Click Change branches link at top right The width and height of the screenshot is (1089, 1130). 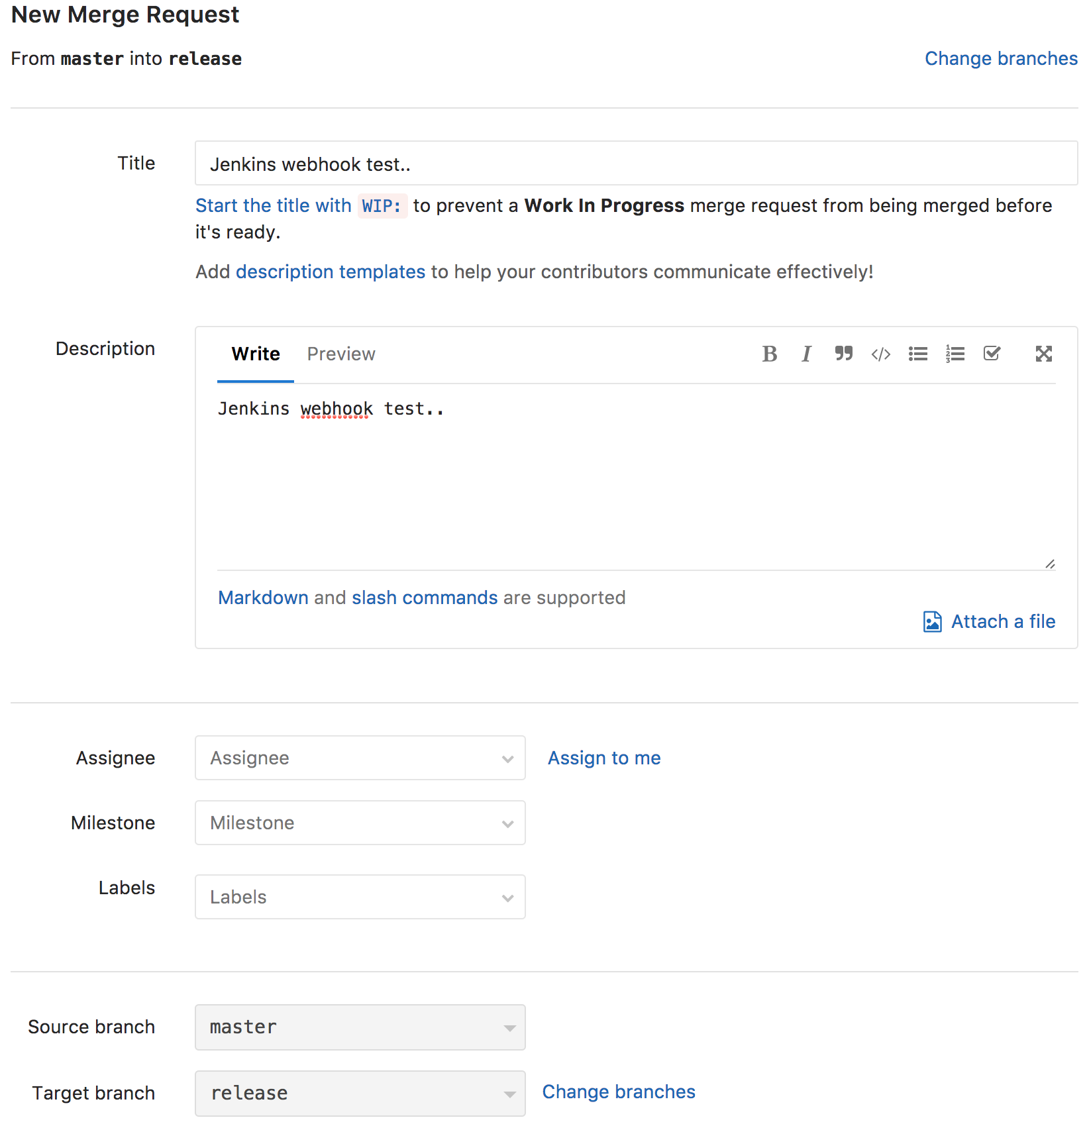tap(1001, 58)
